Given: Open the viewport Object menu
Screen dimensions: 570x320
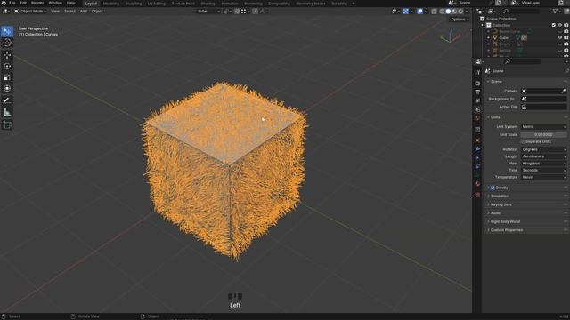Looking at the screenshot, I should coord(97,12).
